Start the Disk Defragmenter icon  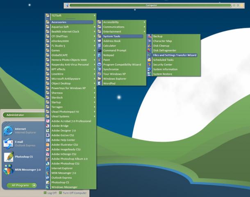150,50
